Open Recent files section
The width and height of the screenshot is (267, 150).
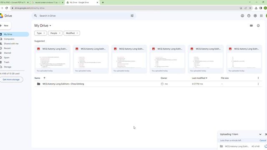(x=7, y=48)
